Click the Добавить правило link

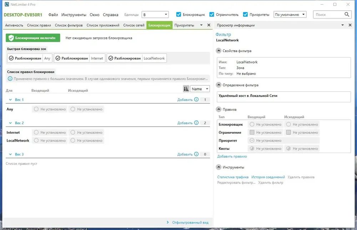click(232, 156)
